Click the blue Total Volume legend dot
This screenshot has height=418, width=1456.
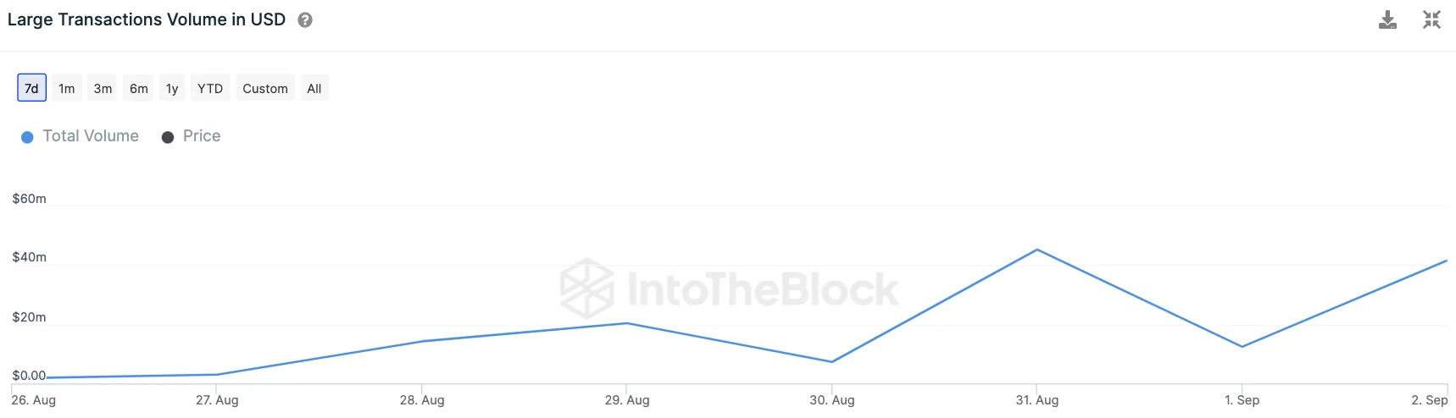(x=27, y=137)
